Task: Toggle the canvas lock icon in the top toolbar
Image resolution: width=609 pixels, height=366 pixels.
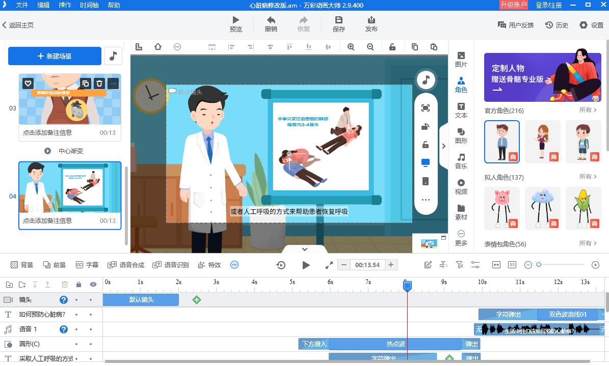Action: (x=391, y=47)
